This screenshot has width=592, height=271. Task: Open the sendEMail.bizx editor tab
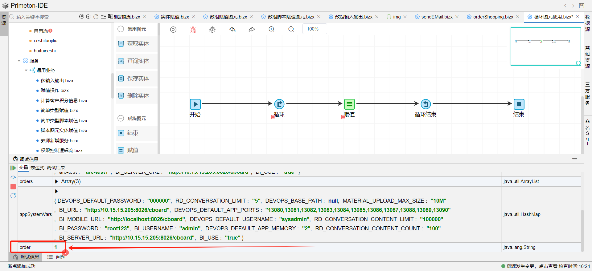pos(437,17)
